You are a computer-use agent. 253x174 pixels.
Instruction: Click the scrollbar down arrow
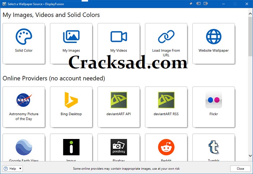(250, 156)
